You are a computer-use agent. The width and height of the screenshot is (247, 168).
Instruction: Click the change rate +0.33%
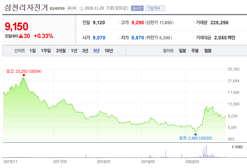tap(44, 36)
